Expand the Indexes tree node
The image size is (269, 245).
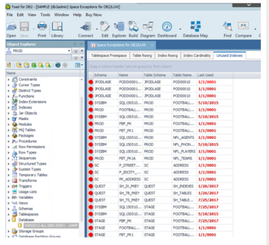[9, 107]
